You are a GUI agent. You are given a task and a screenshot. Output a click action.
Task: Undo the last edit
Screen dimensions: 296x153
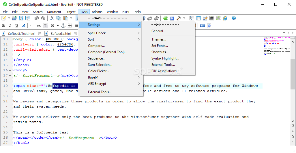pyautogui.click(x=37, y=18)
